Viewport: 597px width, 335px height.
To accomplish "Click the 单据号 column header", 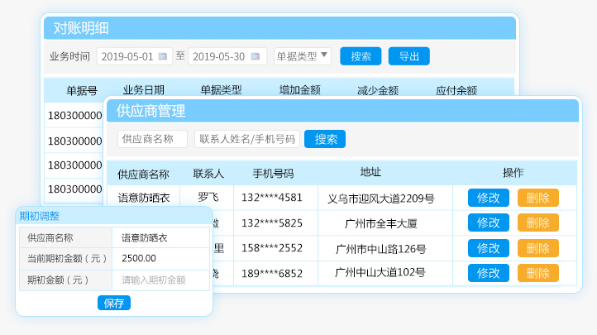I will [x=82, y=90].
